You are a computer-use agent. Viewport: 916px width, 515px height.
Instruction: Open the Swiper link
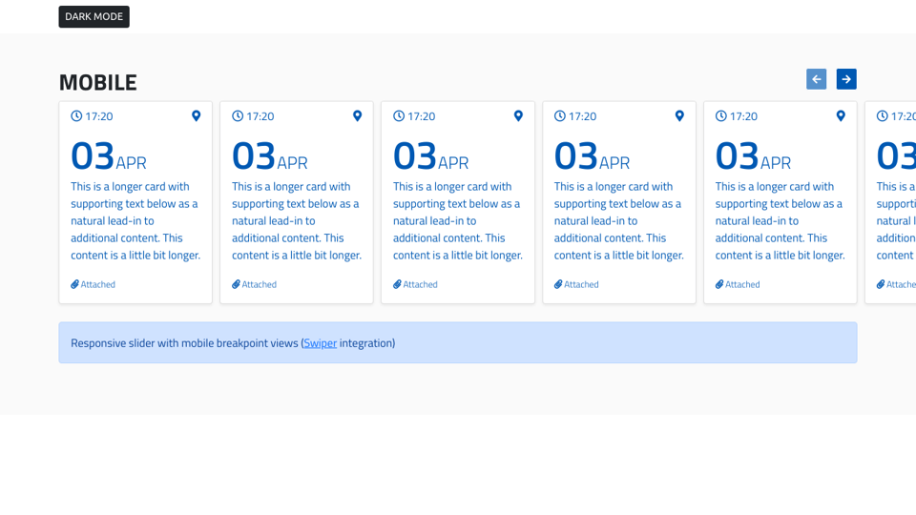320,343
